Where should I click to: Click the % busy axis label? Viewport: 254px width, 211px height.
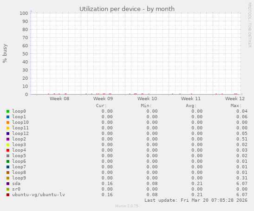pos(5,53)
